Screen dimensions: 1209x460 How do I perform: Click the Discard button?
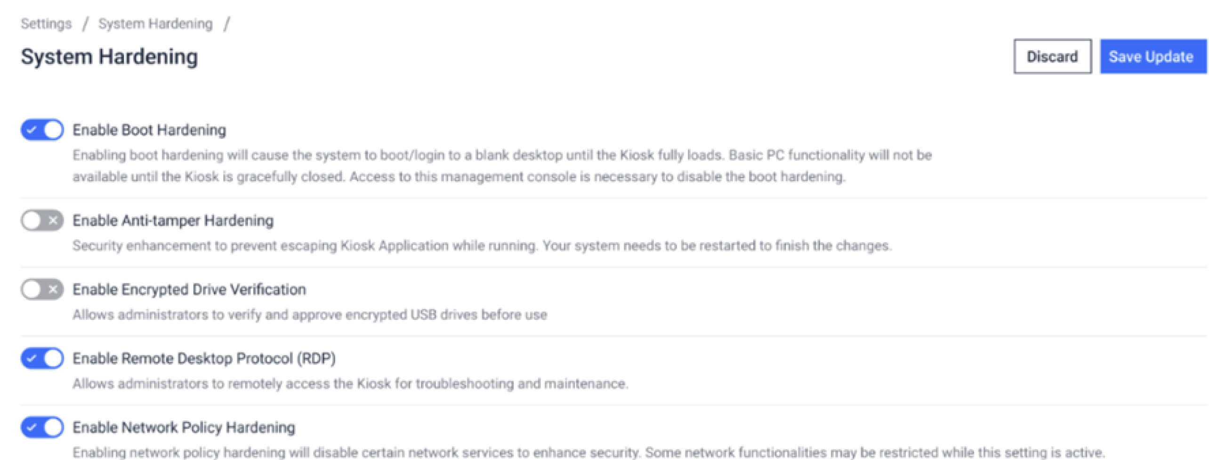[1052, 57]
